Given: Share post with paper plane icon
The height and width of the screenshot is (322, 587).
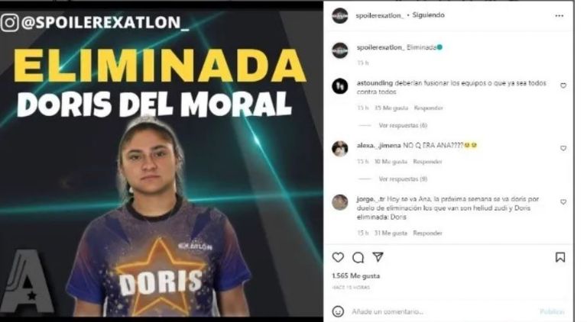Looking at the screenshot, I should coord(378,257).
